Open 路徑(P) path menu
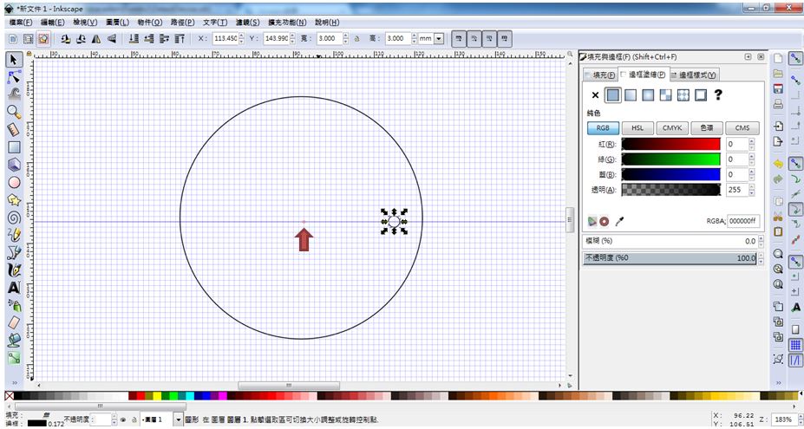804x429 pixels. (182, 23)
